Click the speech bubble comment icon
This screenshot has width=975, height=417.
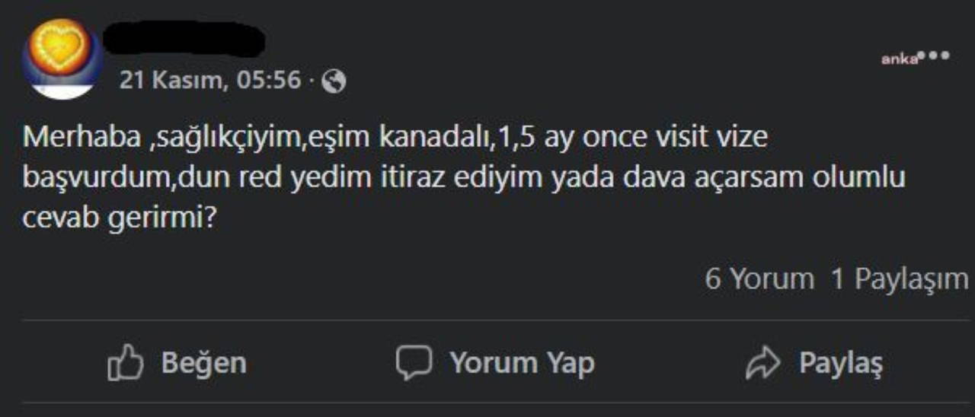coord(414,363)
